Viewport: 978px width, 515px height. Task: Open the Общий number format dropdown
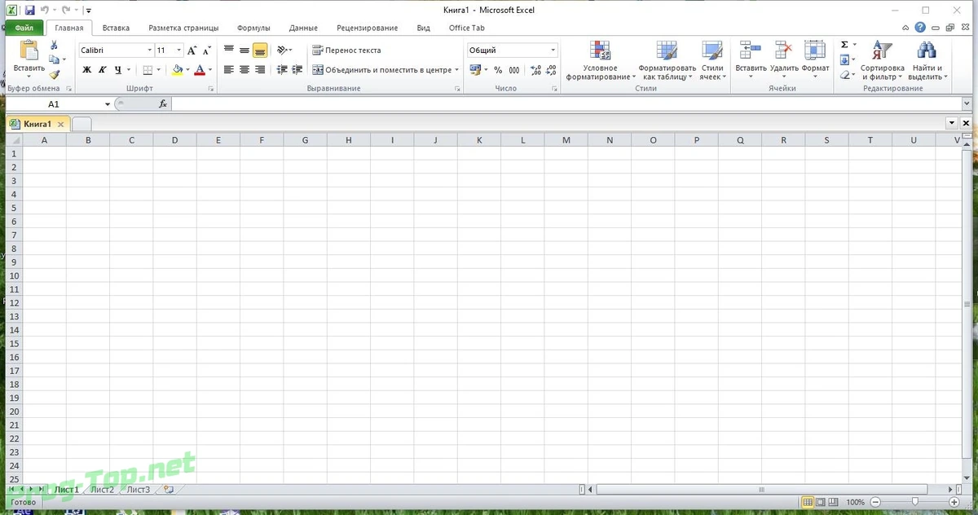(x=553, y=51)
